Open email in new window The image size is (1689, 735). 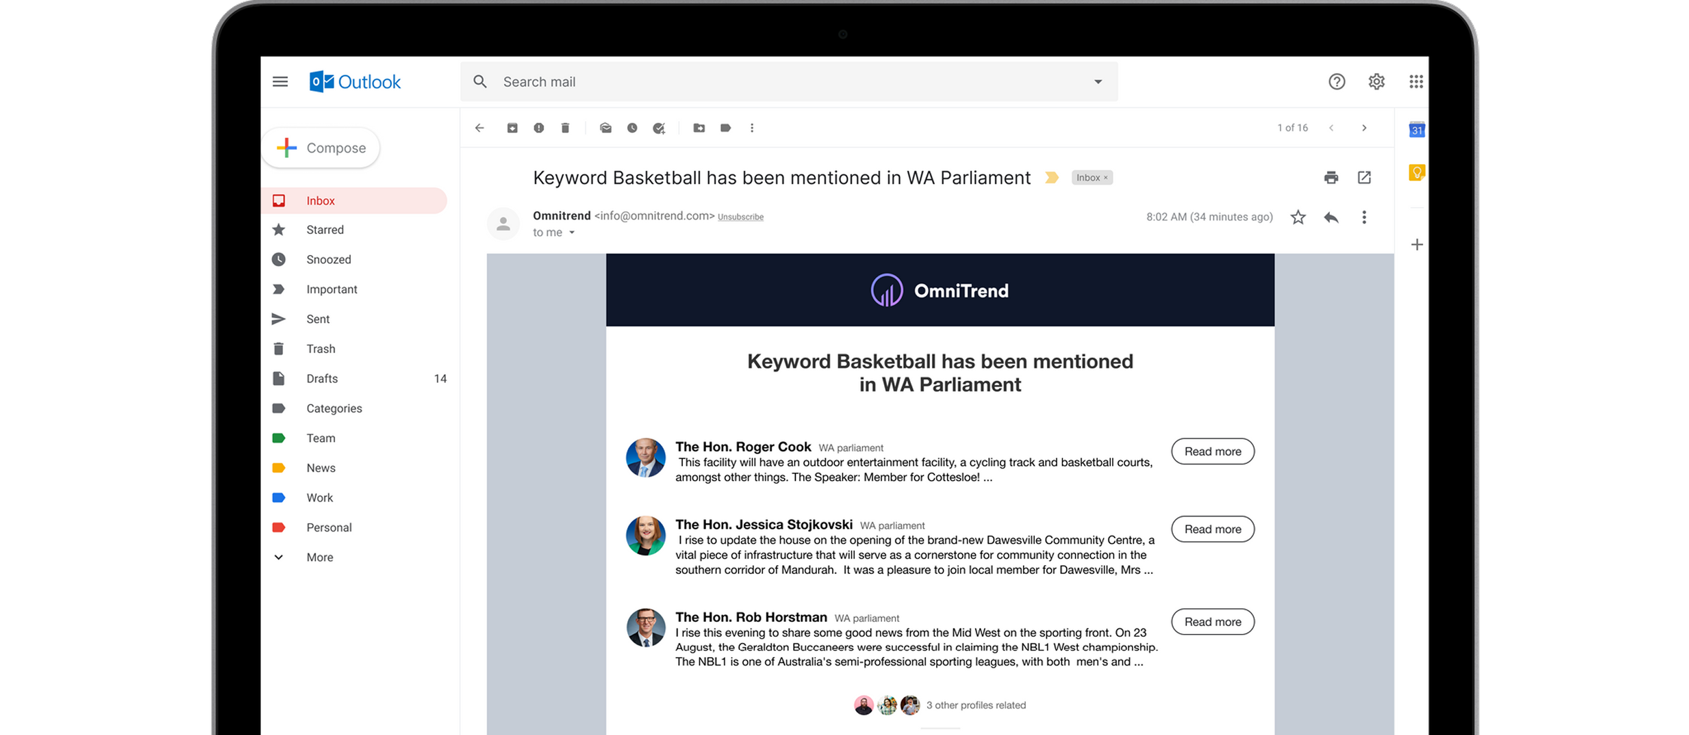click(x=1364, y=178)
